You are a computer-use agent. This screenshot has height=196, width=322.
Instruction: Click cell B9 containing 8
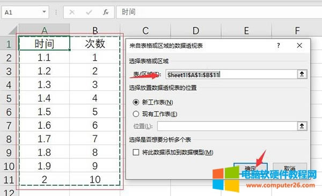click(x=95, y=152)
